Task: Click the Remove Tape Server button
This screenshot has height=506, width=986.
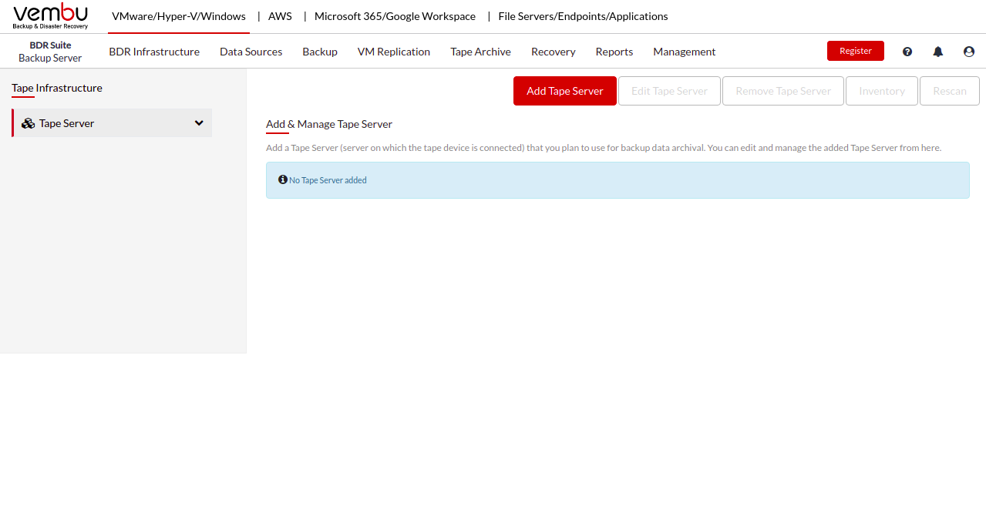Action: (x=783, y=91)
